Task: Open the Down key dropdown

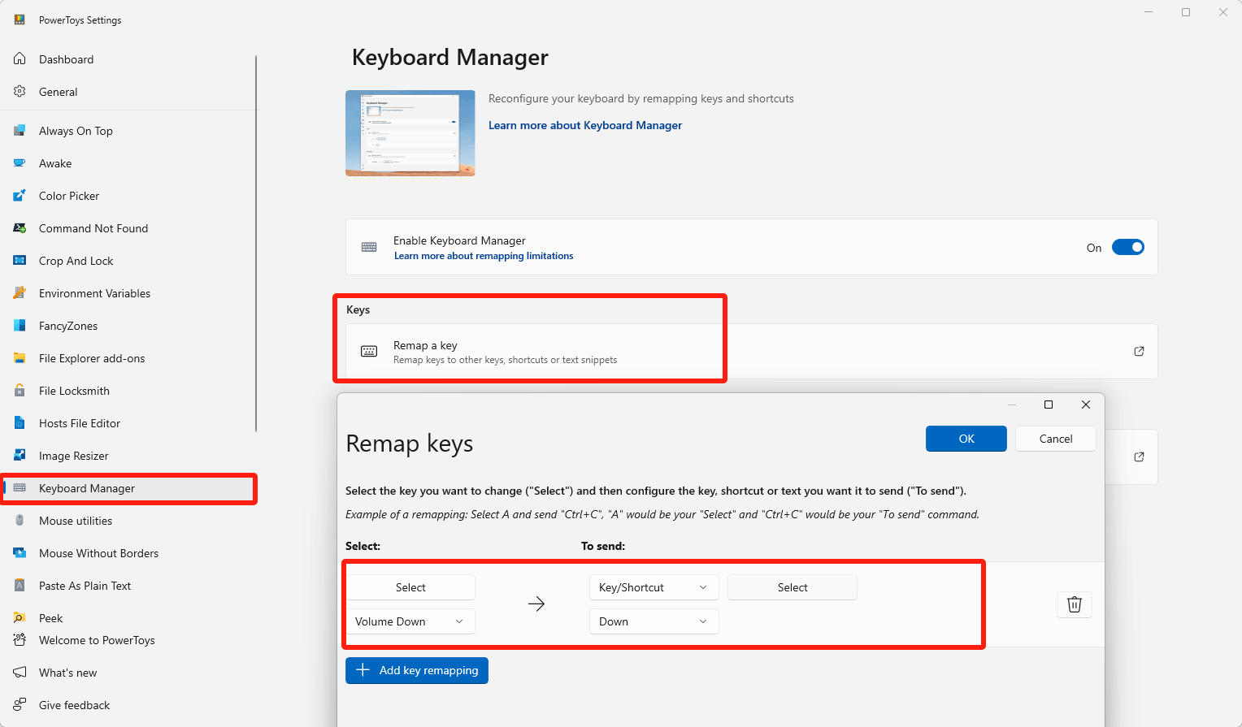Action: coord(654,621)
